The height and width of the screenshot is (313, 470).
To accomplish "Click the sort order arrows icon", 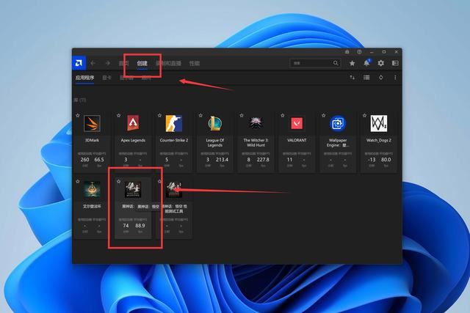I will coord(352,78).
